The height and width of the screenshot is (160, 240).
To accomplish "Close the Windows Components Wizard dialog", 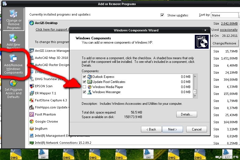I will (205, 30).
